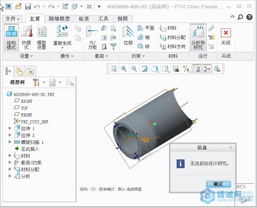Click the command search magnifier

240,17
